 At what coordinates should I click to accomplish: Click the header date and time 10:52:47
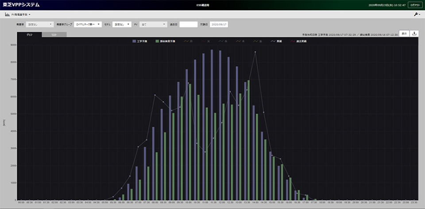coord(387,5)
